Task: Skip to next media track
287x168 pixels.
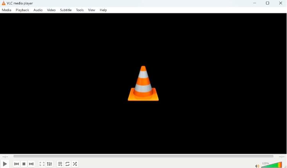Action: [x=31, y=164]
